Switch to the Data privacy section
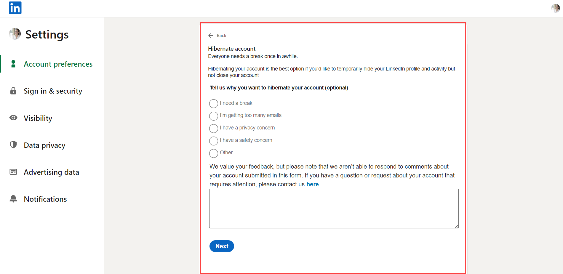Screen dimensions: 563x274 (x=44, y=145)
